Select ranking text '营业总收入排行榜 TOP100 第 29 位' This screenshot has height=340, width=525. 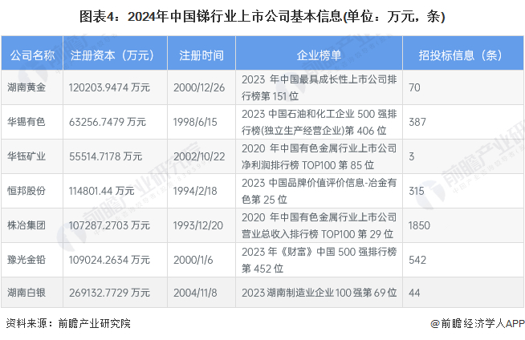317,234
